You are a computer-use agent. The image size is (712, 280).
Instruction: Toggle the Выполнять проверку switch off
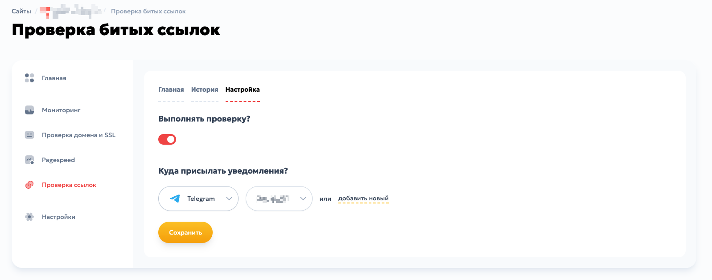pos(167,139)
